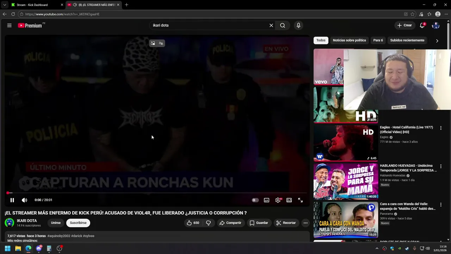The width and height of the screenshot is (451, 254).
Task: Open the notifications bell
Action: tap(422, 25)
